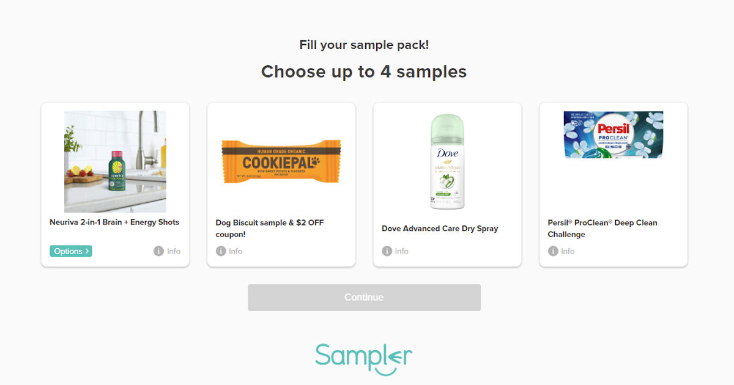Image resolution: width=734 pixels, height=385 pixels.
Task: Open the Info text link on the Persil card
Action: 568,251
